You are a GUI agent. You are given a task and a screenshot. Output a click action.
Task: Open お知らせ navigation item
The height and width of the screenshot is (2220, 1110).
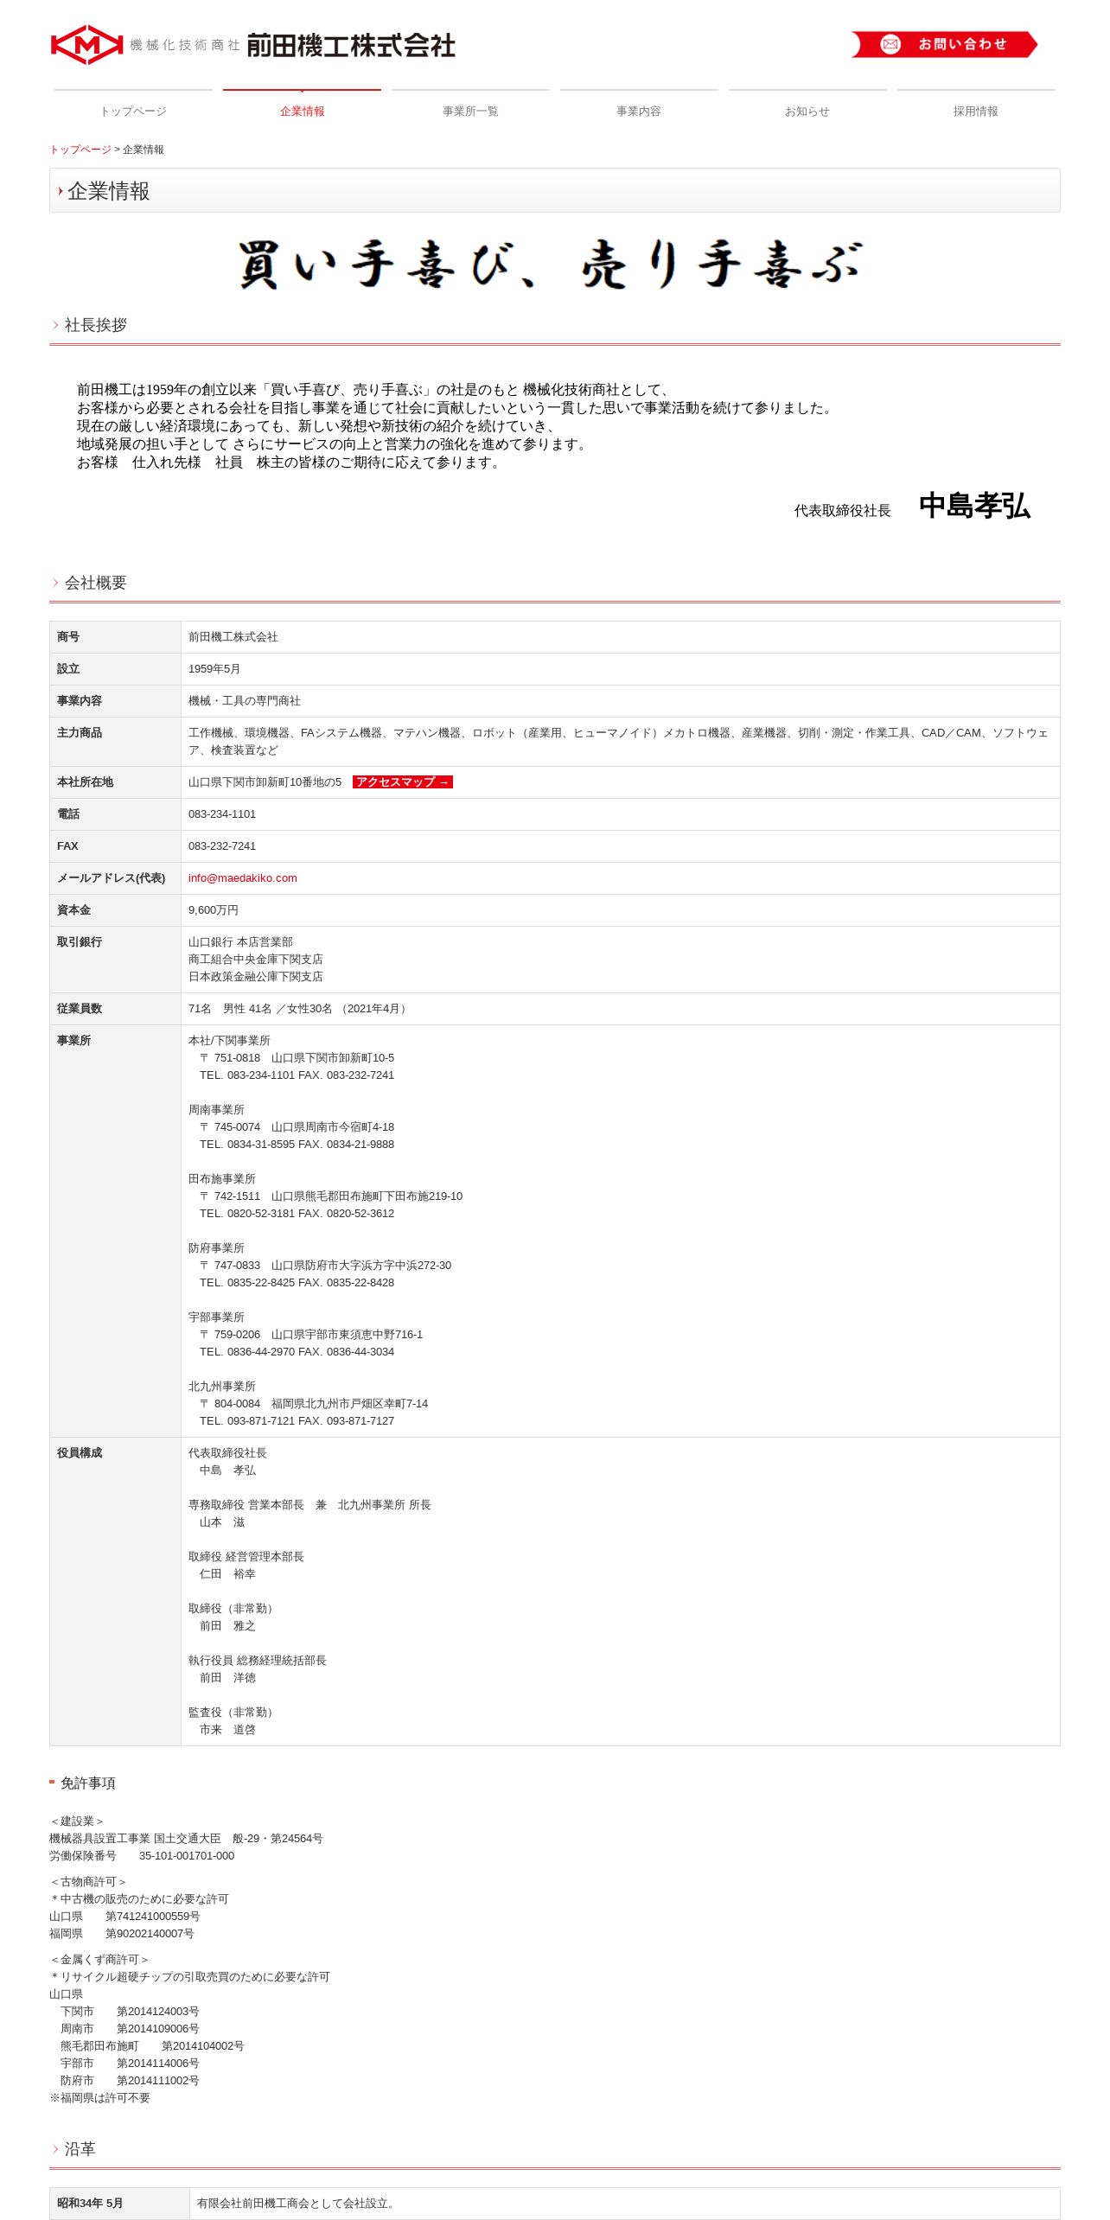click(807, 112)
